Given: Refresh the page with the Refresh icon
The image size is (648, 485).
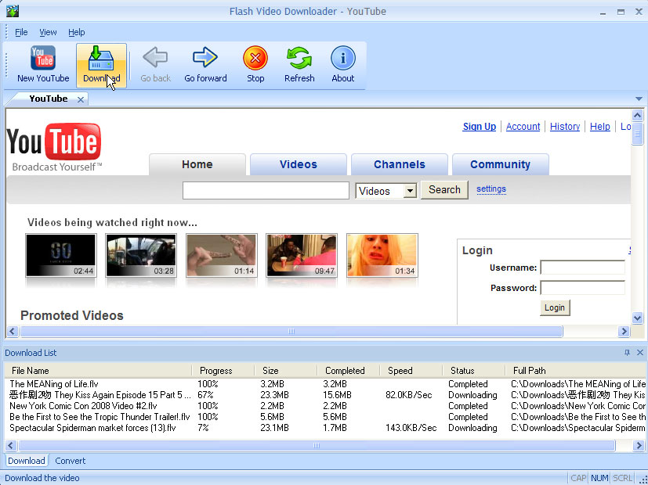Looking at the screenshot, I should [299, 58].
